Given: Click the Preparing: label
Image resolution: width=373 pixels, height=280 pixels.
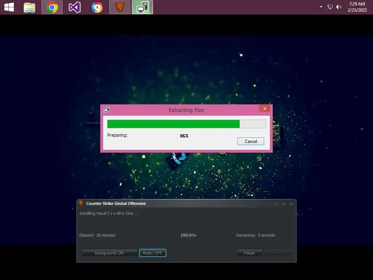Looking at the screenshot, I should pyautogui.click(x=117, y=135).
